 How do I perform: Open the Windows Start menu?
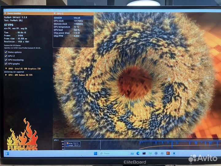pos(95,153)
